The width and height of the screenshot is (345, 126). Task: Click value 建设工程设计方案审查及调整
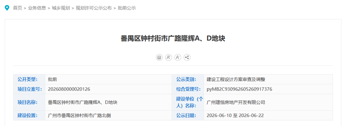click(x=236, y=79)
